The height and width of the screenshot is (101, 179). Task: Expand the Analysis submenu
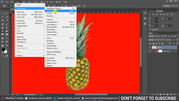30,56
